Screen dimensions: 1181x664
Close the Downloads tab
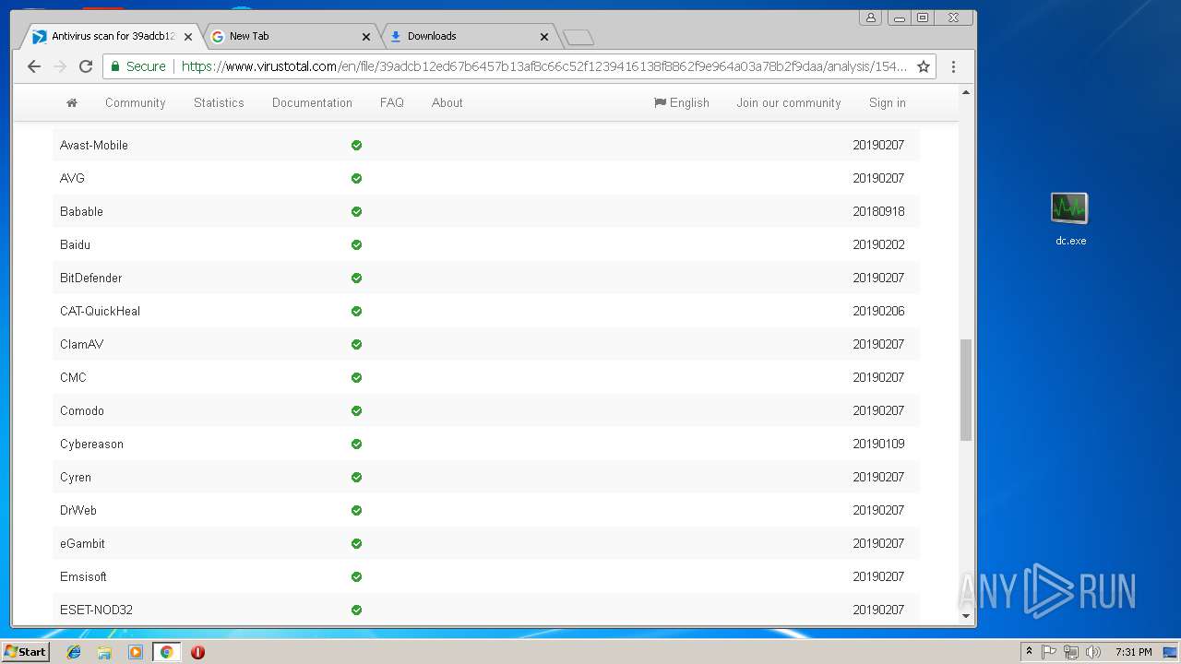coord(544,37)
